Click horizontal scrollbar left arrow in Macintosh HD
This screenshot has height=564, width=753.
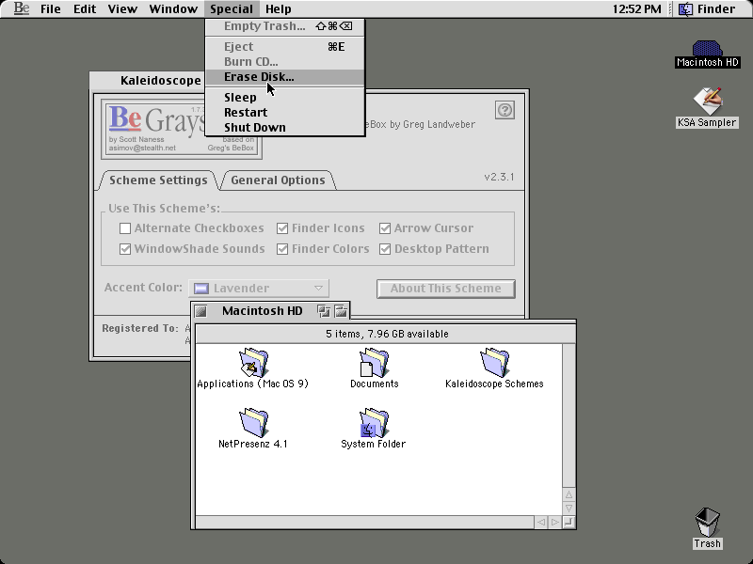click(x=541, y=522)
